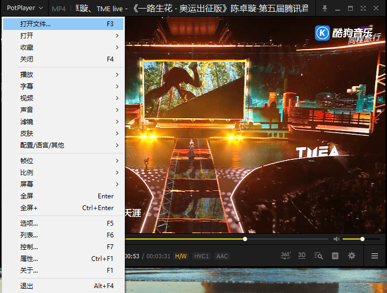Click fullscreen toggle icon in title bar
This screenshot has width=387, height=293.
click(363, 9)
